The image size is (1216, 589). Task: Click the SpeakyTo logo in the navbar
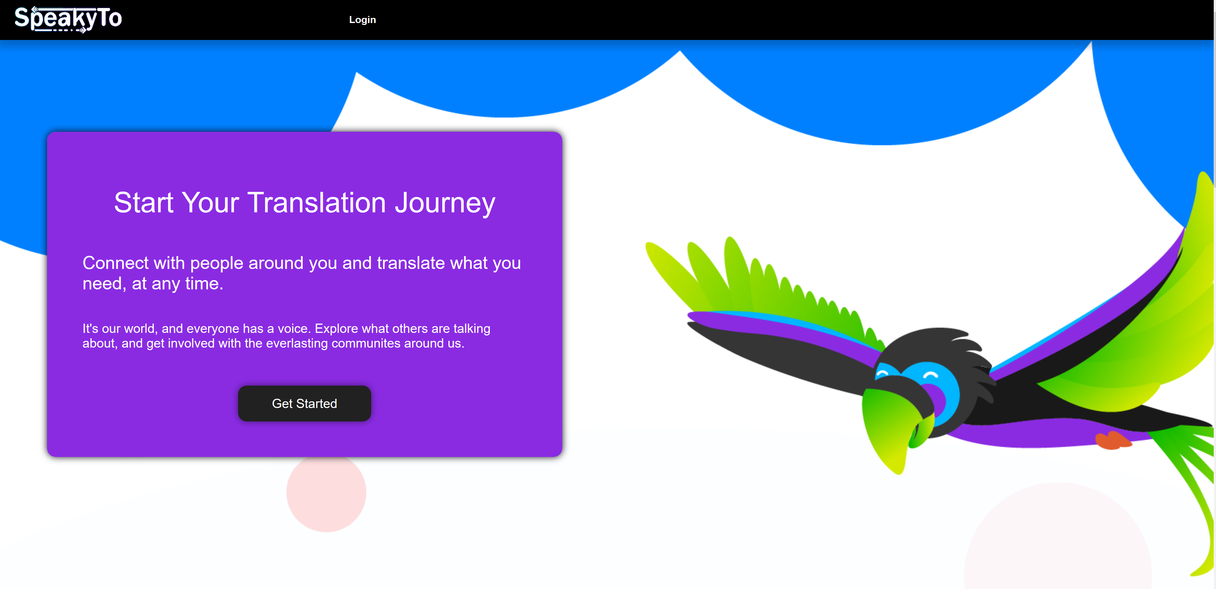pos(68,19)
